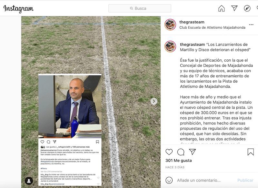Click the Instagram logo

[x=18, y=9]
